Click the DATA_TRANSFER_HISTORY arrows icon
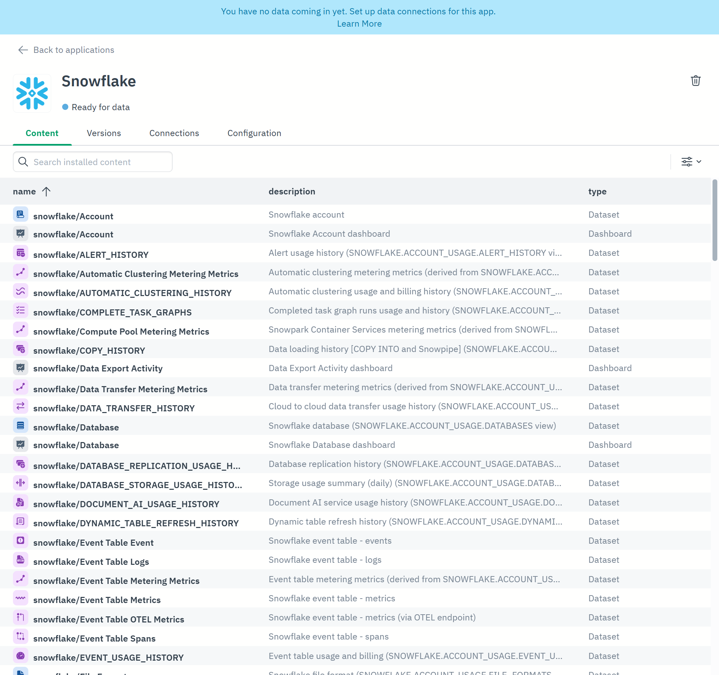 click(20, 406)
